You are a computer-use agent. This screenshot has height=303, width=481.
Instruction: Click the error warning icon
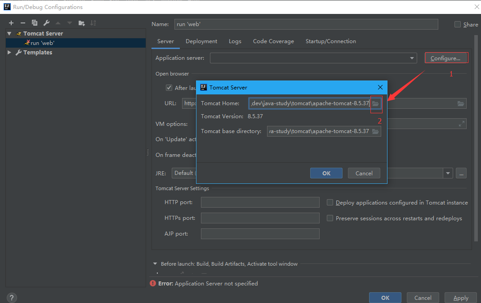coord(153,283)
